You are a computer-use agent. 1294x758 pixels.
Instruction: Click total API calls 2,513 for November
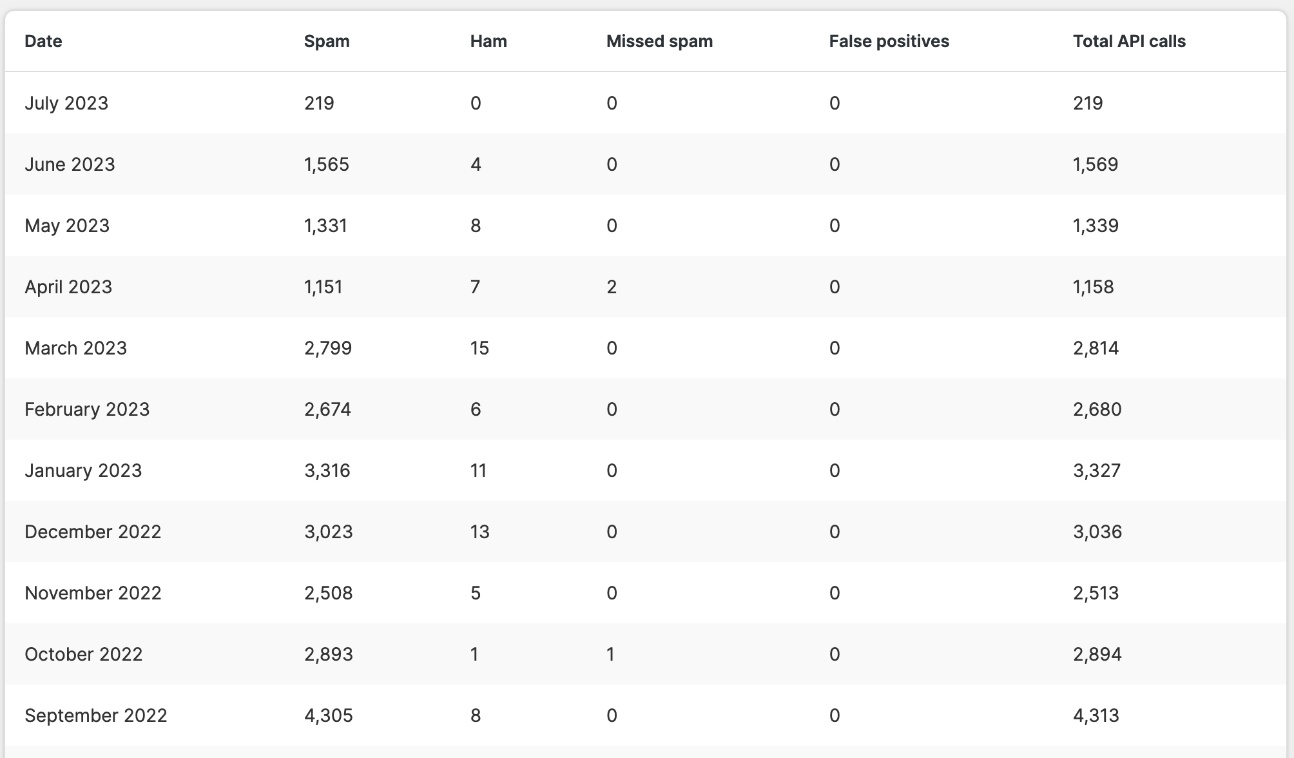[x=1096, y=593]
